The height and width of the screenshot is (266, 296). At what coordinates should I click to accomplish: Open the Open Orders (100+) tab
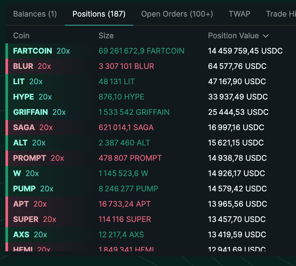pos(177,14)
